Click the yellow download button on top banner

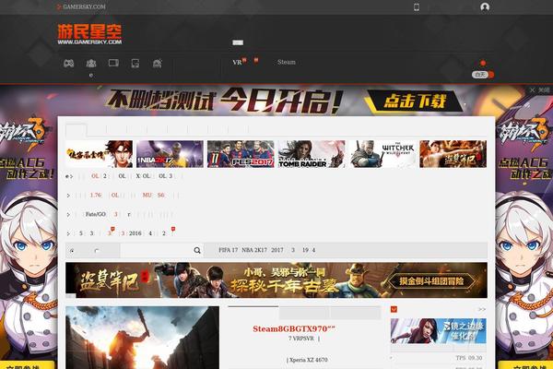click(x=415, y=101)
